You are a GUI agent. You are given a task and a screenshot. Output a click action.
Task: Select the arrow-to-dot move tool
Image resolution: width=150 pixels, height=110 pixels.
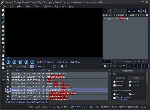(40, 66)
